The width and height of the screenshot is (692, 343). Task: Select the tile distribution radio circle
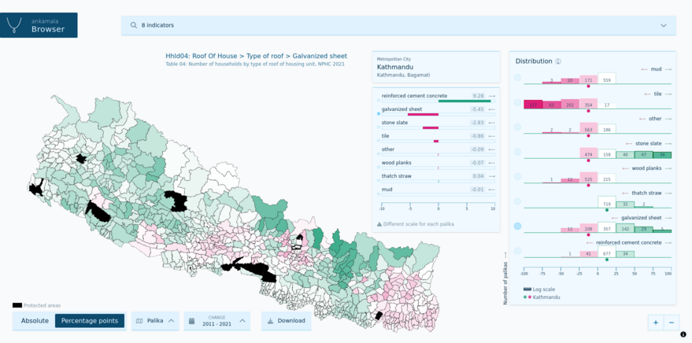(517, 102)
